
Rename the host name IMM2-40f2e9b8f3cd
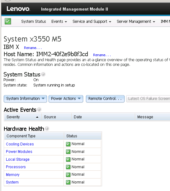click(102, 55)
